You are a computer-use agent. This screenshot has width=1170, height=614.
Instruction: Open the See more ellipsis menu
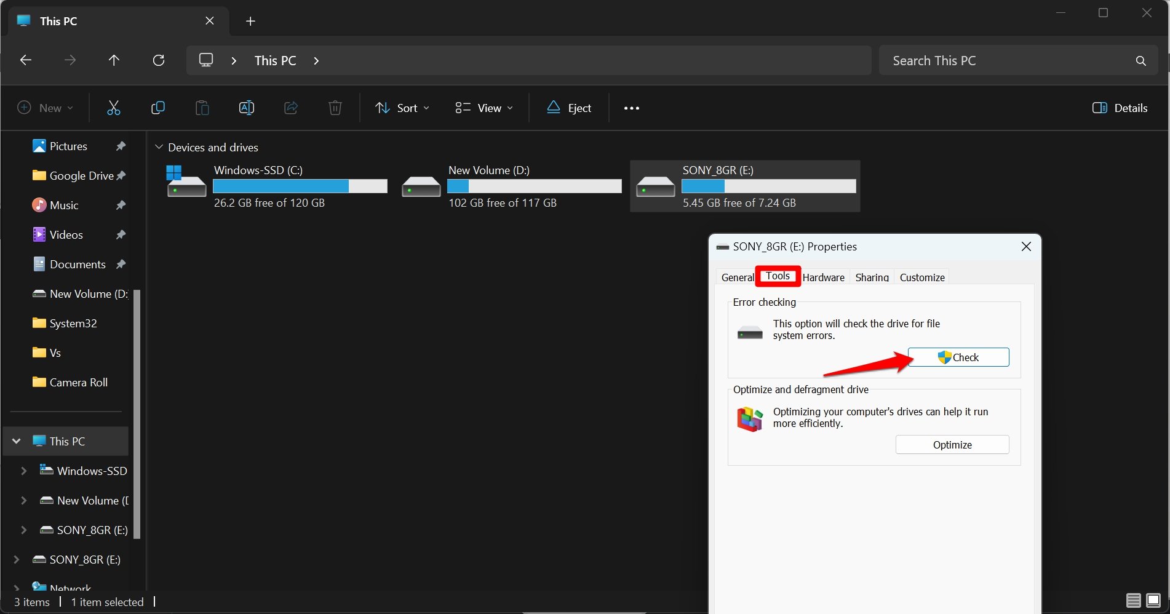coord(632,108)
